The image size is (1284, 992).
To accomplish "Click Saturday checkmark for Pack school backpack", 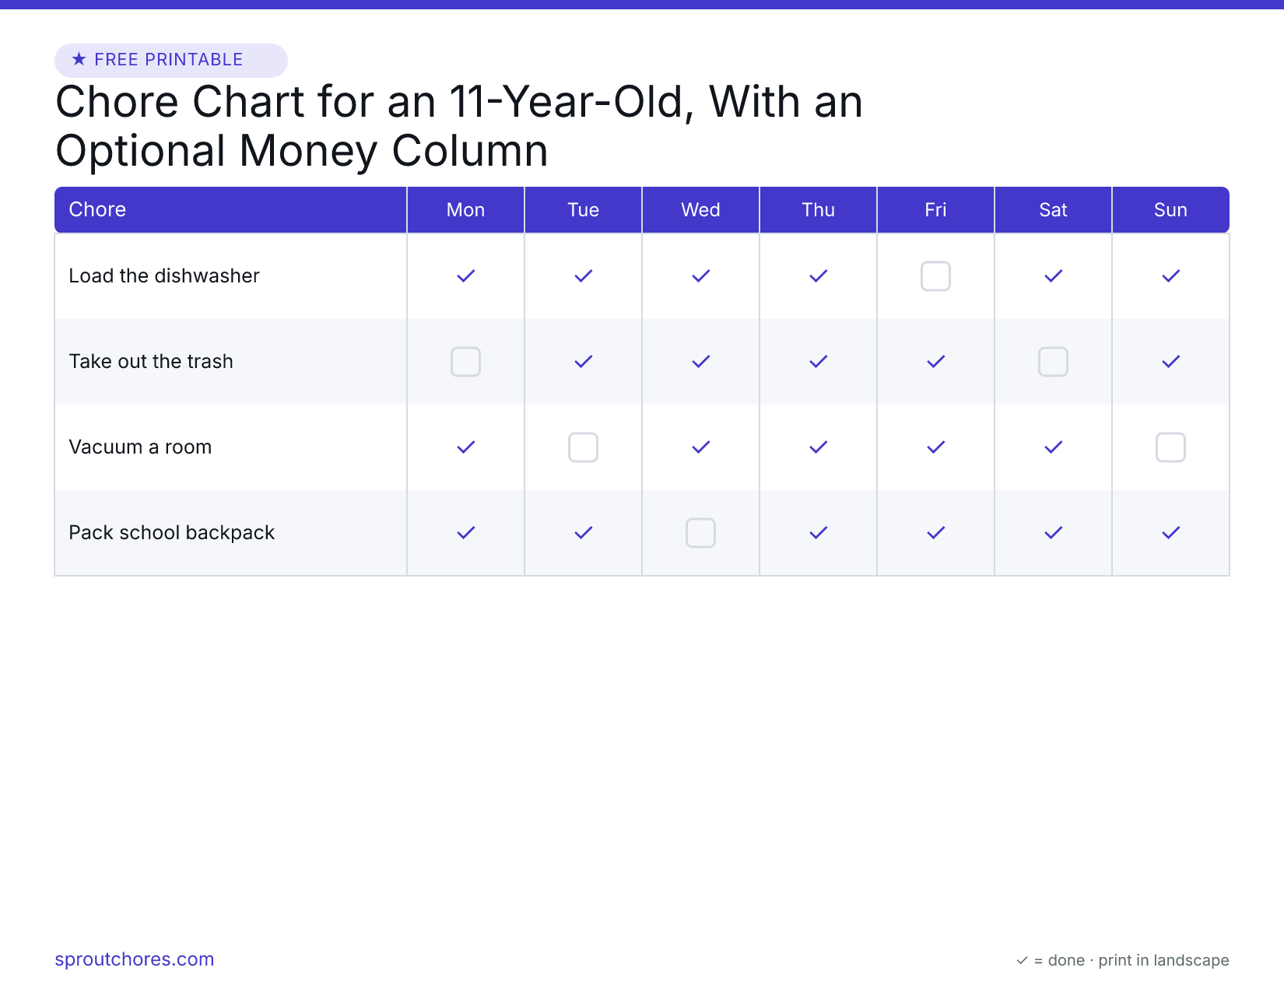I will 1053,533.
